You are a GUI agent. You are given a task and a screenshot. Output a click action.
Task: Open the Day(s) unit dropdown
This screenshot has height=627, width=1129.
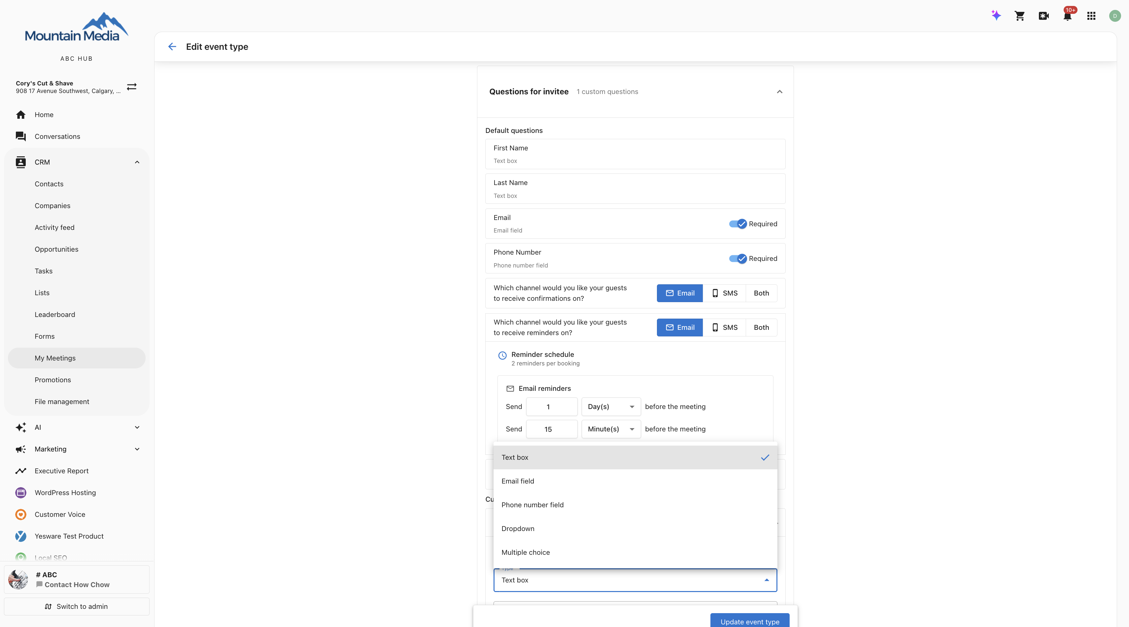pyautogui.click(x=611, y=407)
